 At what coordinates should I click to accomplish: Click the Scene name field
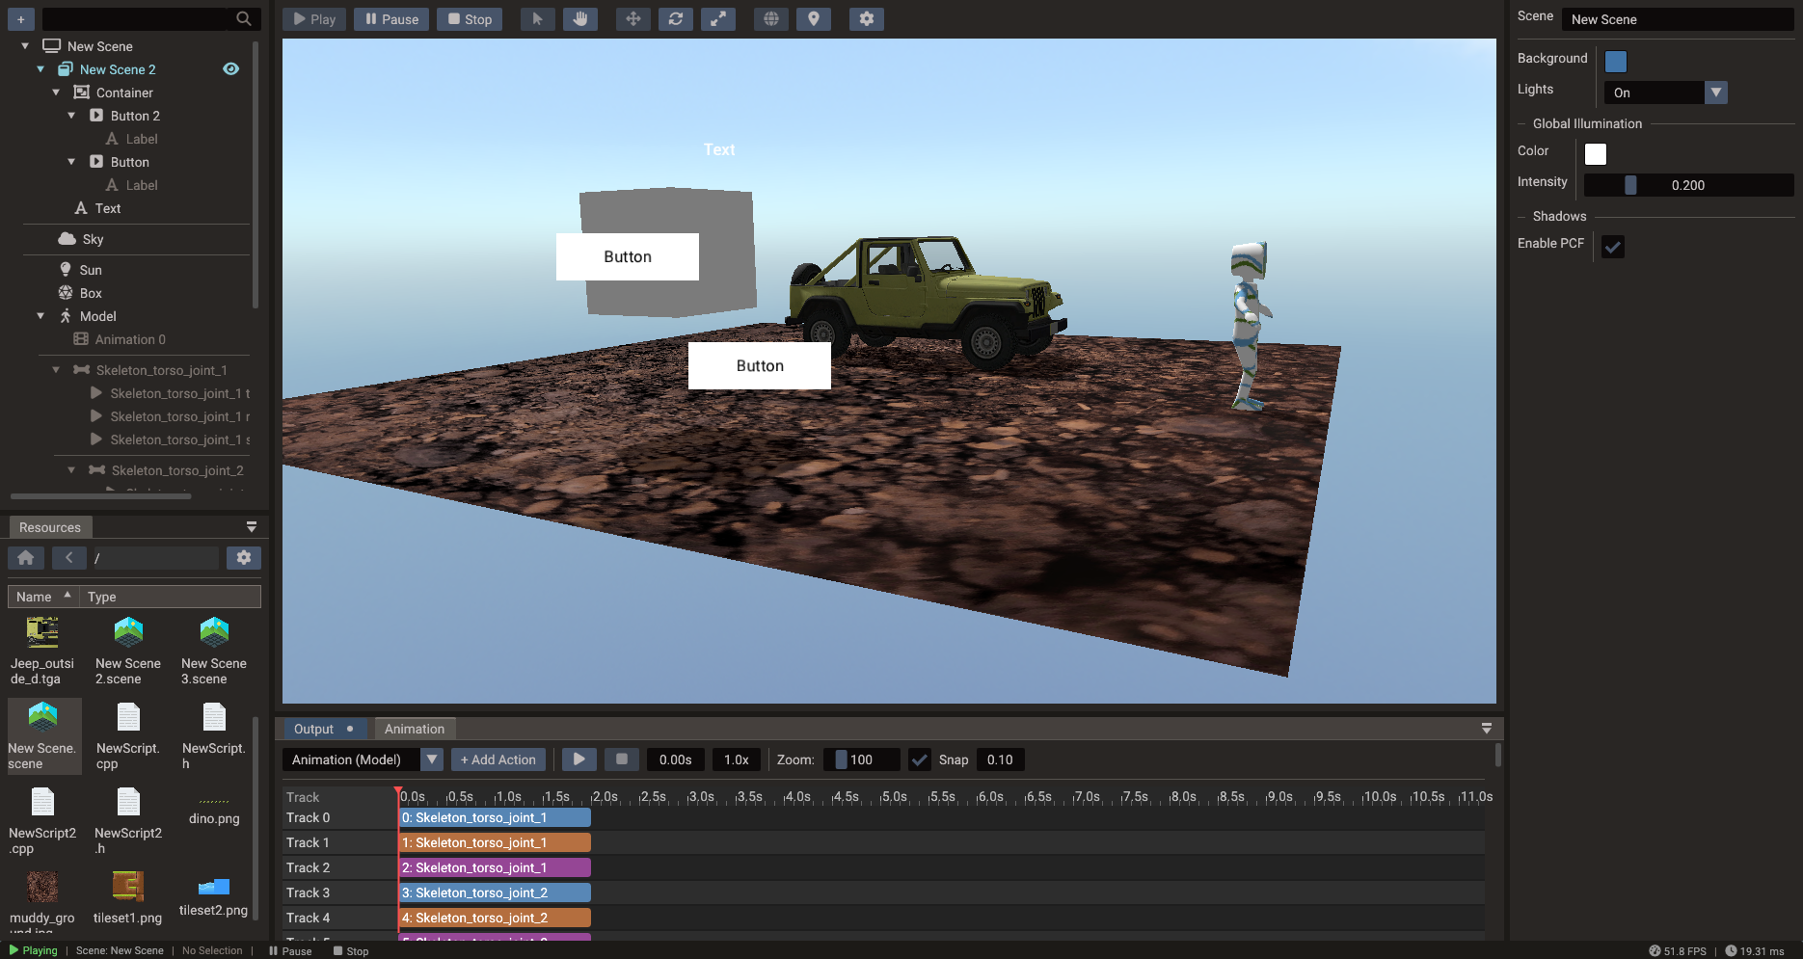click(1678, 19)
